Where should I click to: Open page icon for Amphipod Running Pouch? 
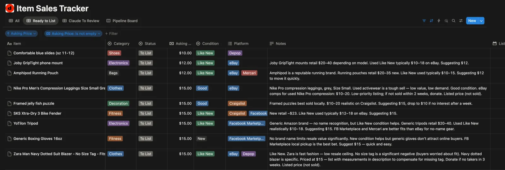tap(9, 73)
